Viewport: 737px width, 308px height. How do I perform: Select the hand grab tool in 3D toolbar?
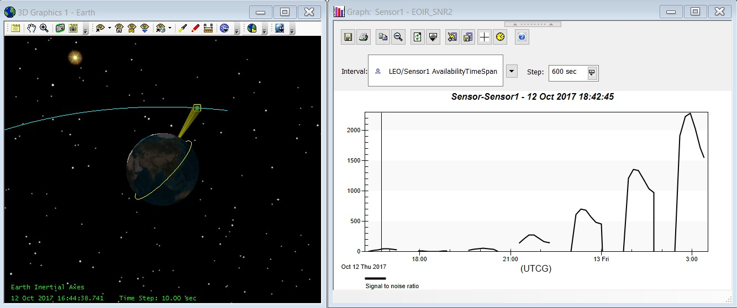[31, 28]
